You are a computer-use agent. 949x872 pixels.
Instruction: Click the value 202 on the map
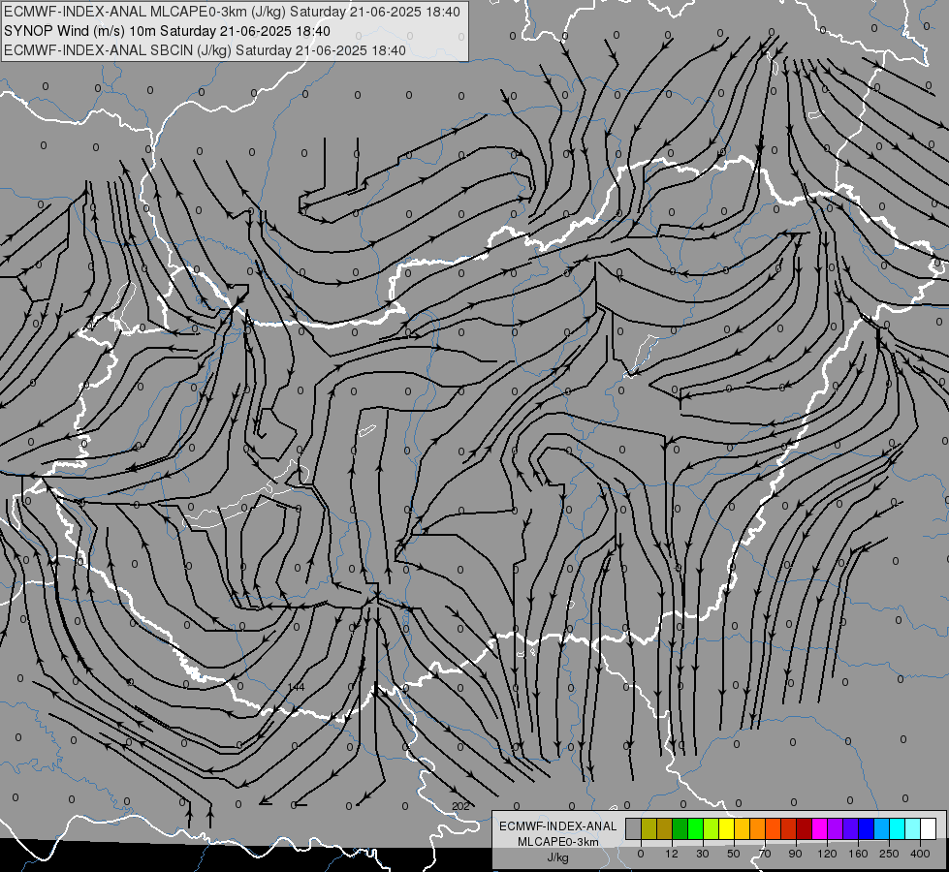tap(460, 806)
